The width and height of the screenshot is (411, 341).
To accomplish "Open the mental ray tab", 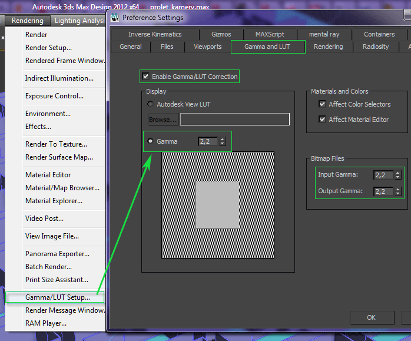I will pos(324,34).
